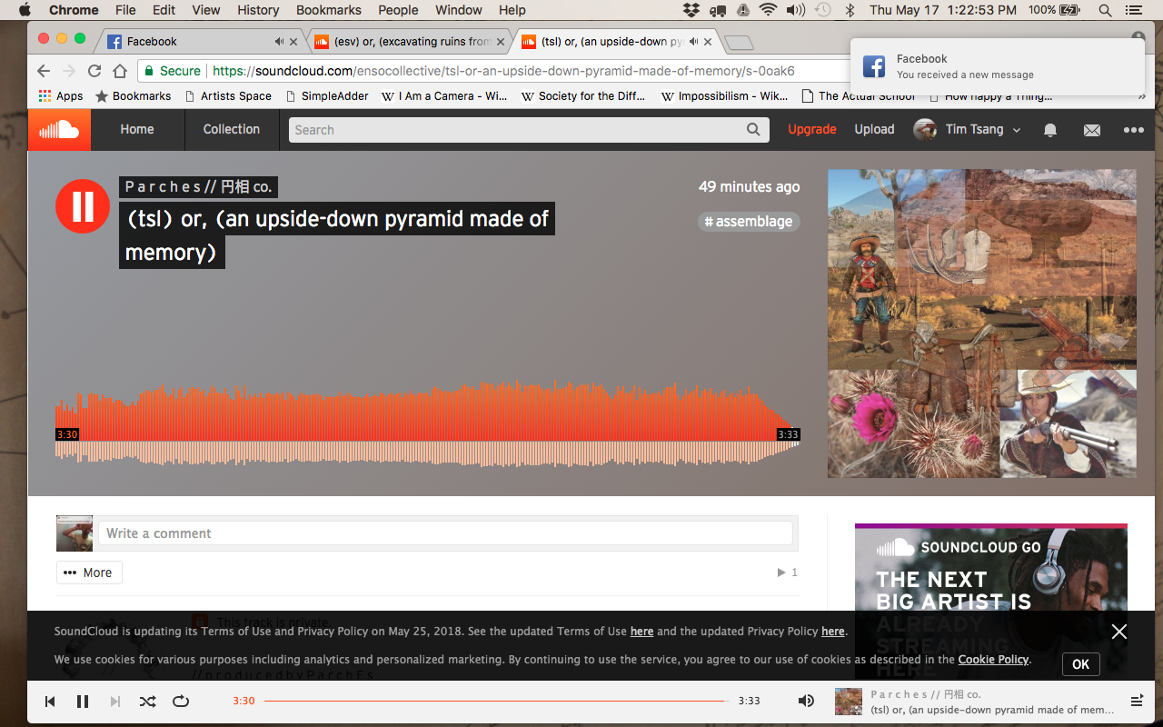The height and width of the screenshot is (727, 1163).
Task: Click the search magnifier icon in SoundCloud
Action: [753, 130]
